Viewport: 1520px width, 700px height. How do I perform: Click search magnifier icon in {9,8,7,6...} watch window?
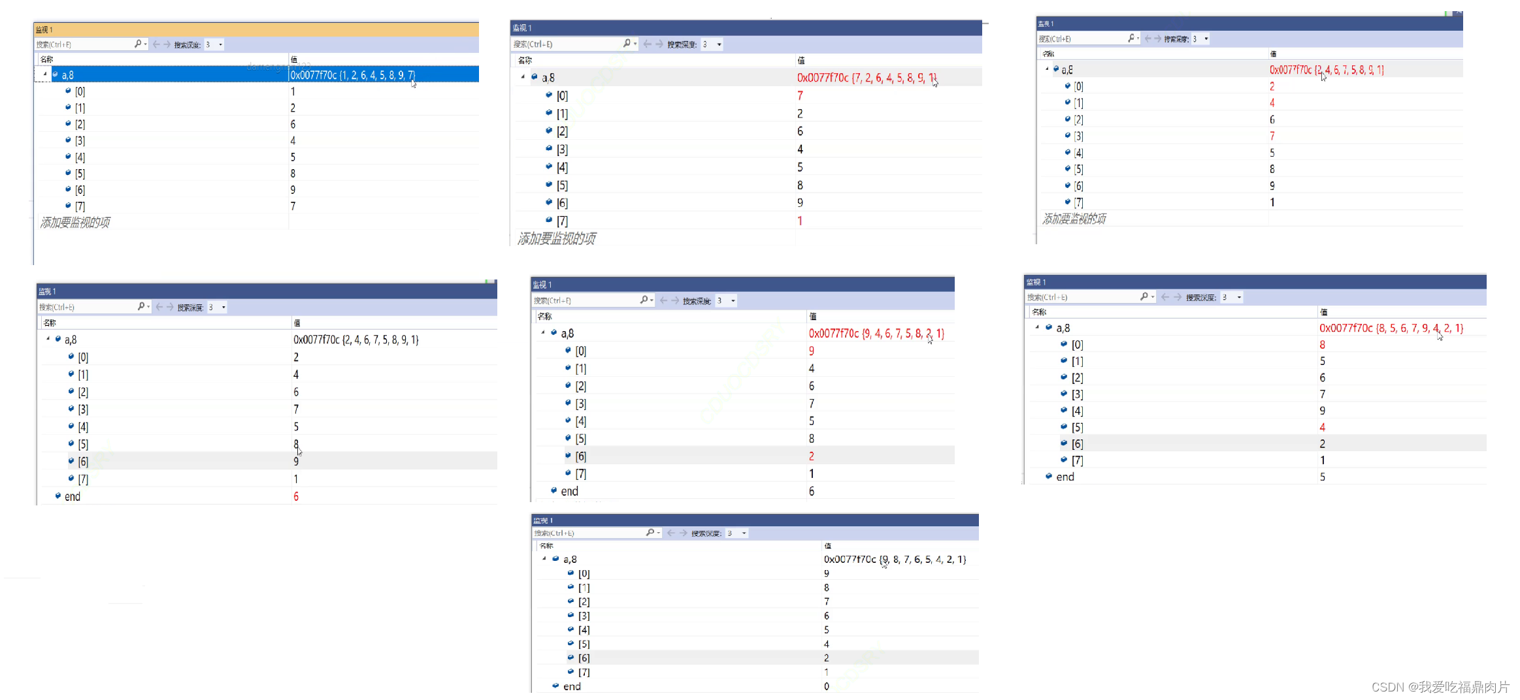tap(650, 533)
